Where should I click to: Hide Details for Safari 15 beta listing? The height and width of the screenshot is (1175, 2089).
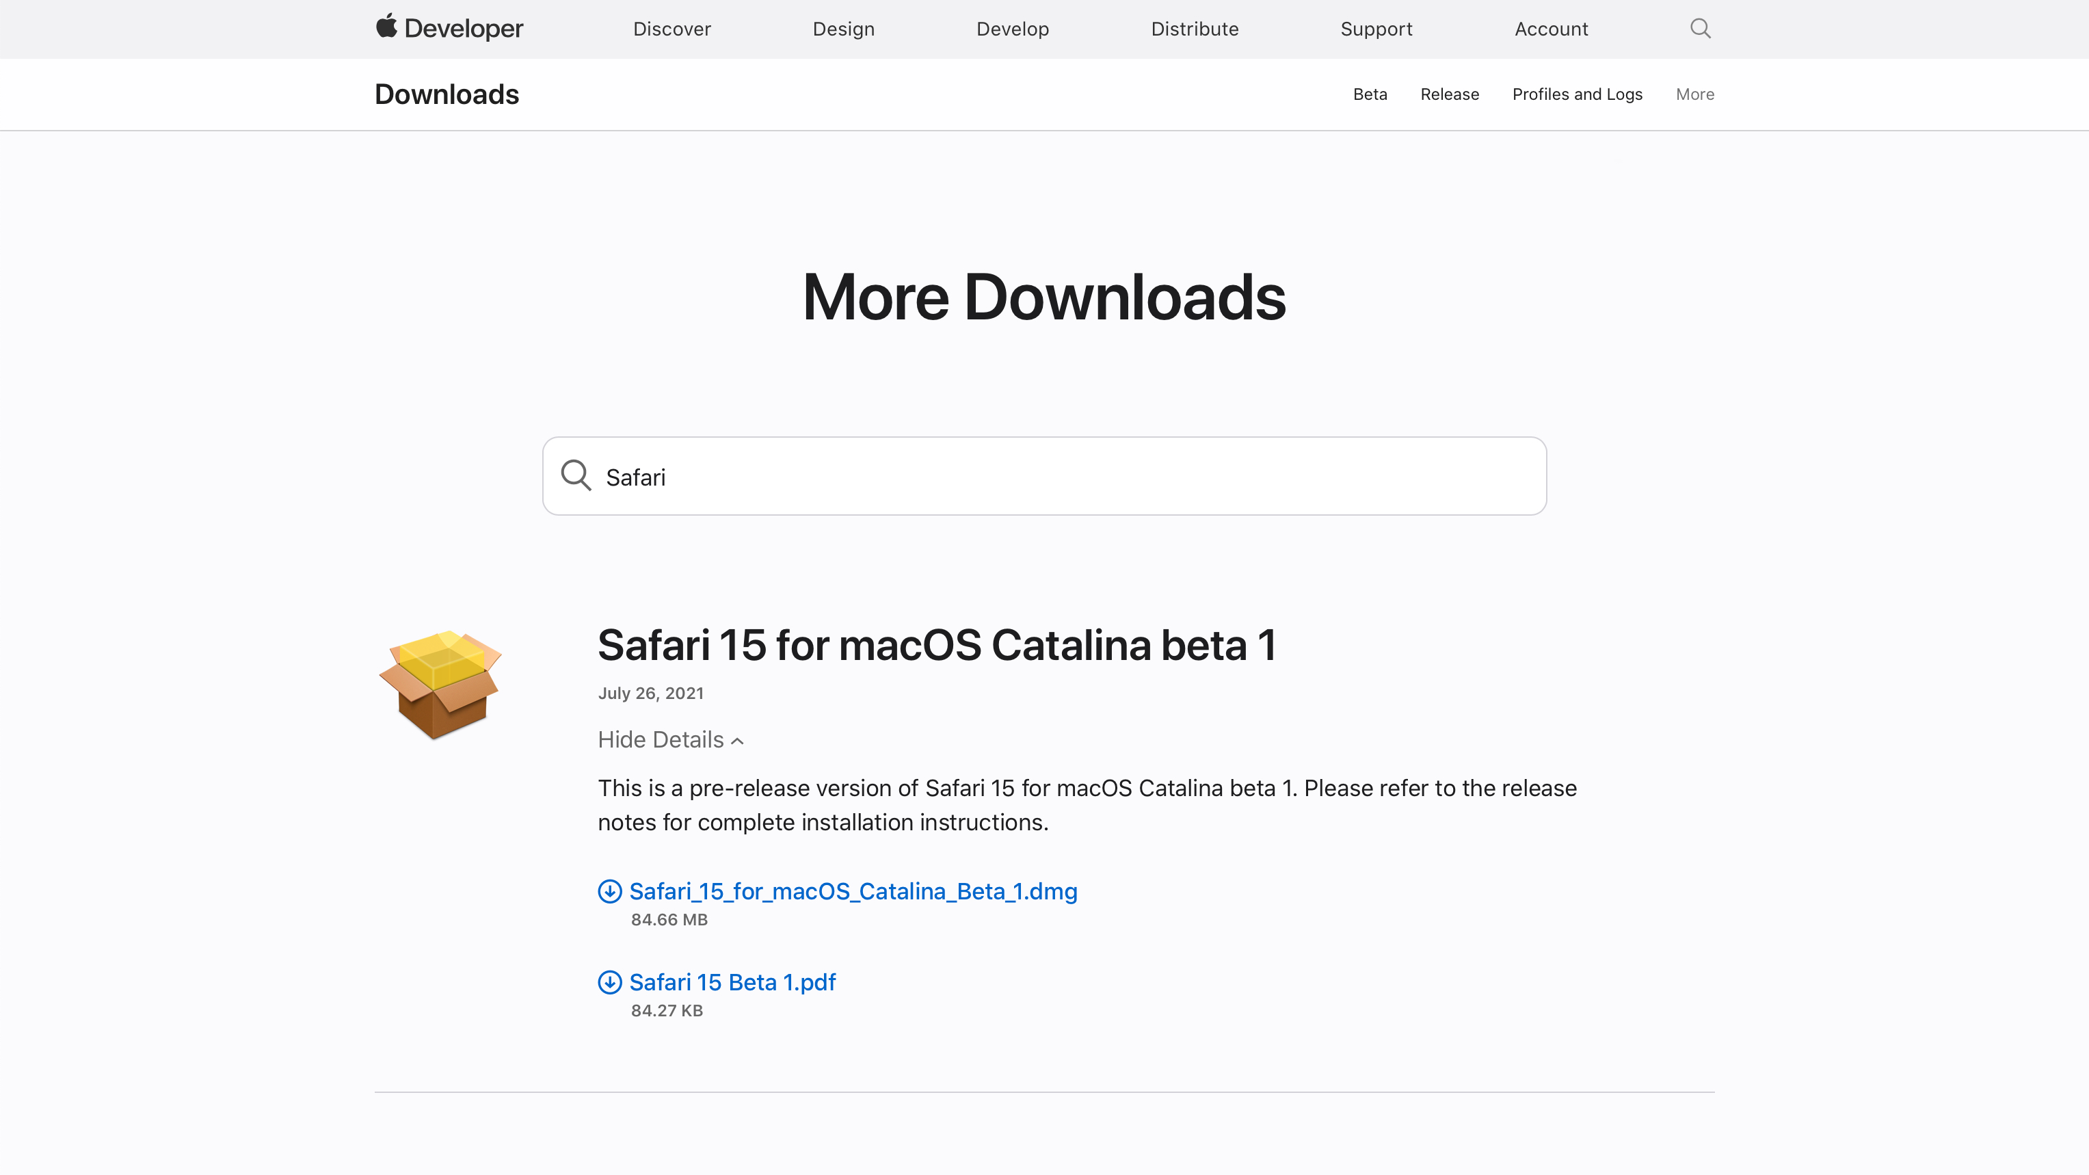tap(670, 739)
